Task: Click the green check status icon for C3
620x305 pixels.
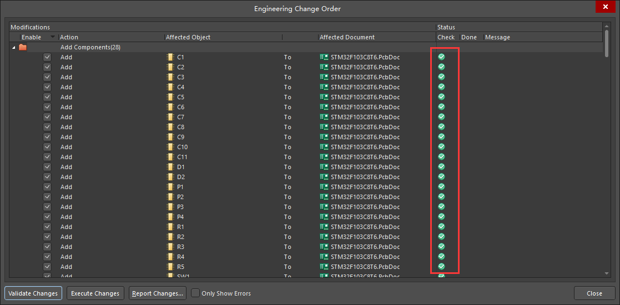Action: pos(442,77)
